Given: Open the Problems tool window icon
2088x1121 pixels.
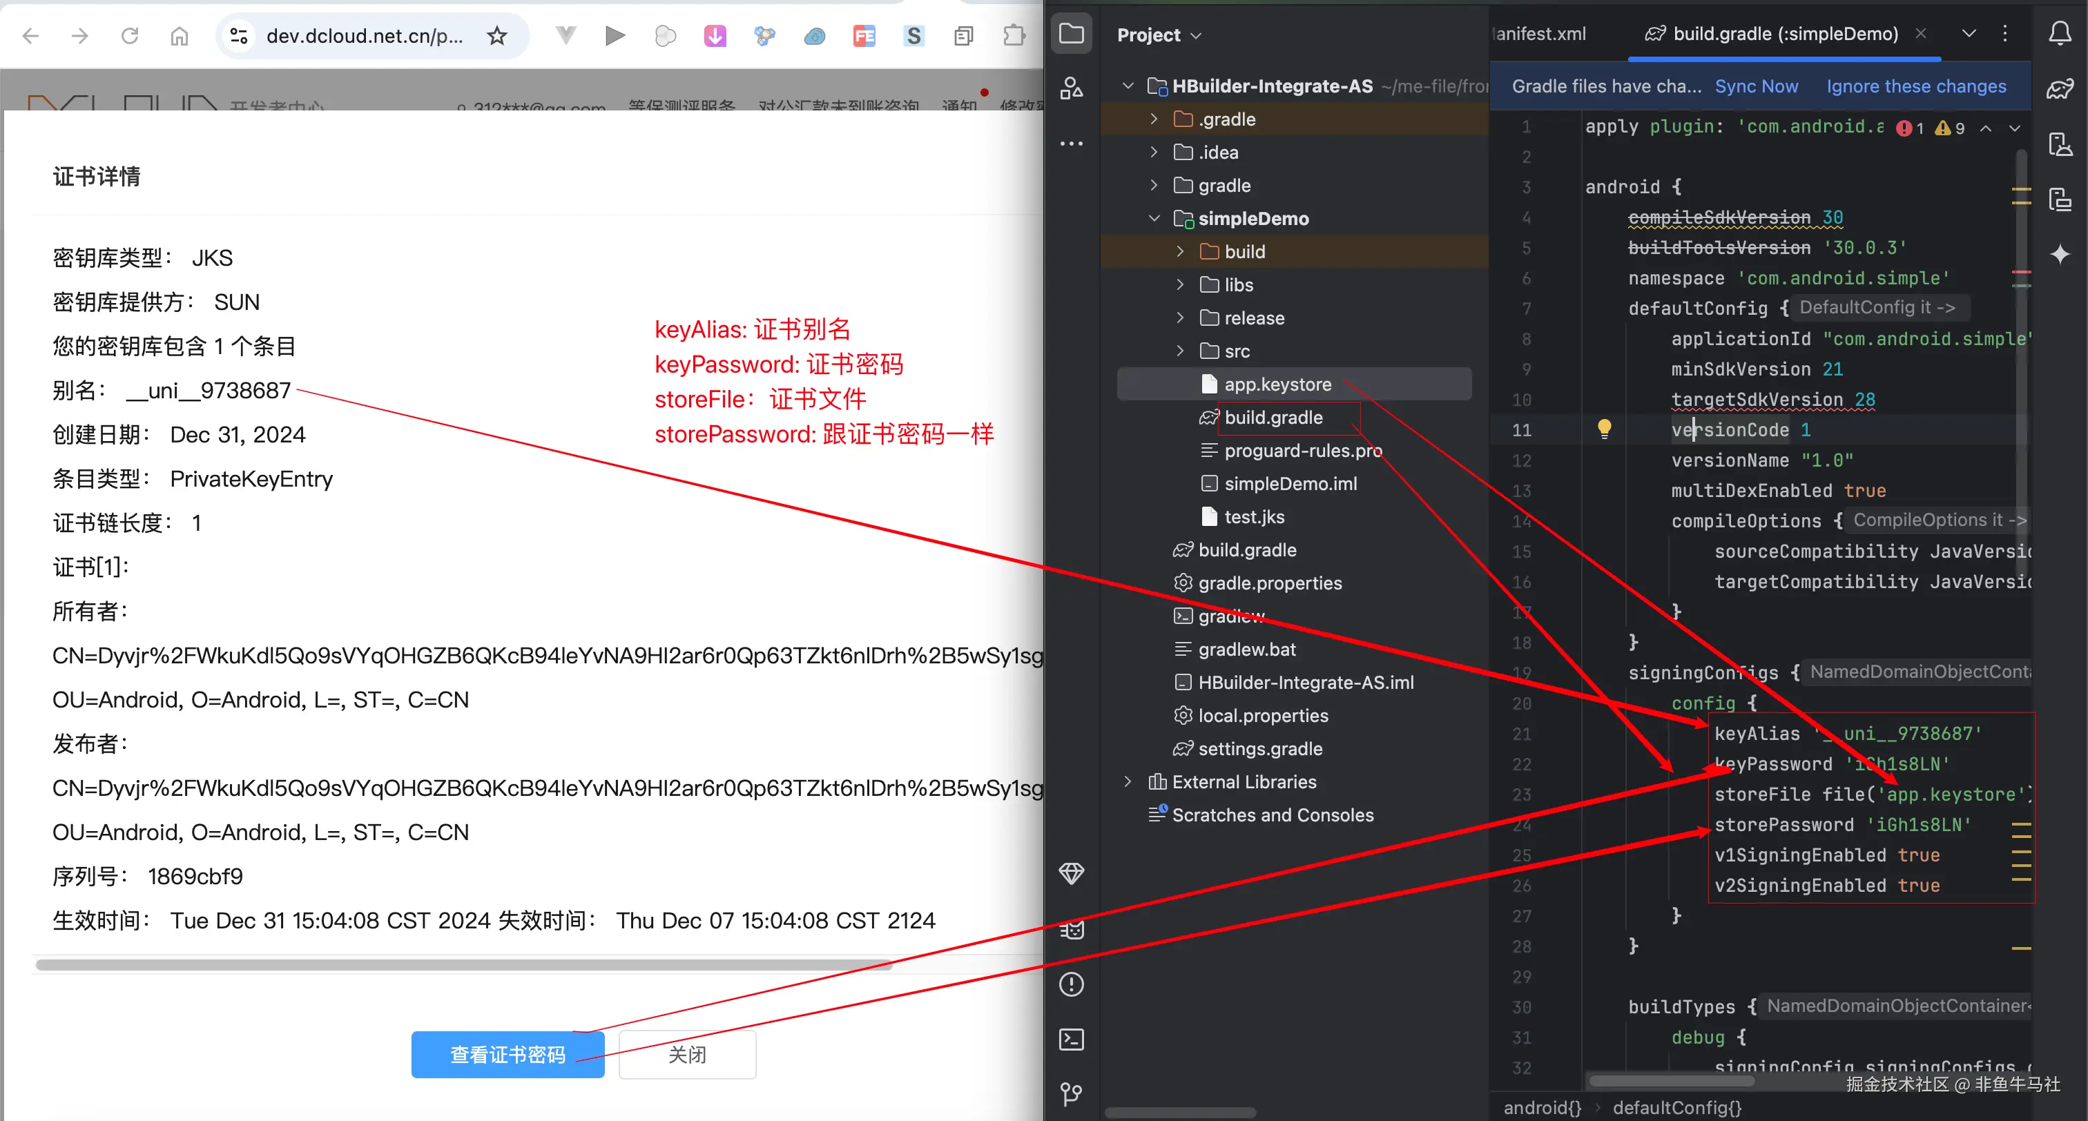Looking at the screenshot, I should [1071, 984].
